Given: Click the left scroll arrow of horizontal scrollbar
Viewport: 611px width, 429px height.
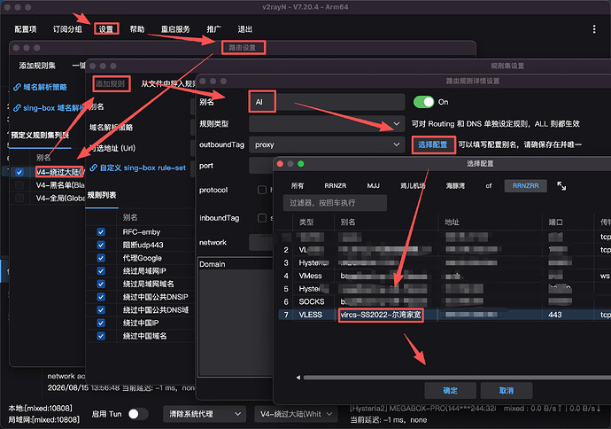Looking at the screenshot, I should 298,378.
